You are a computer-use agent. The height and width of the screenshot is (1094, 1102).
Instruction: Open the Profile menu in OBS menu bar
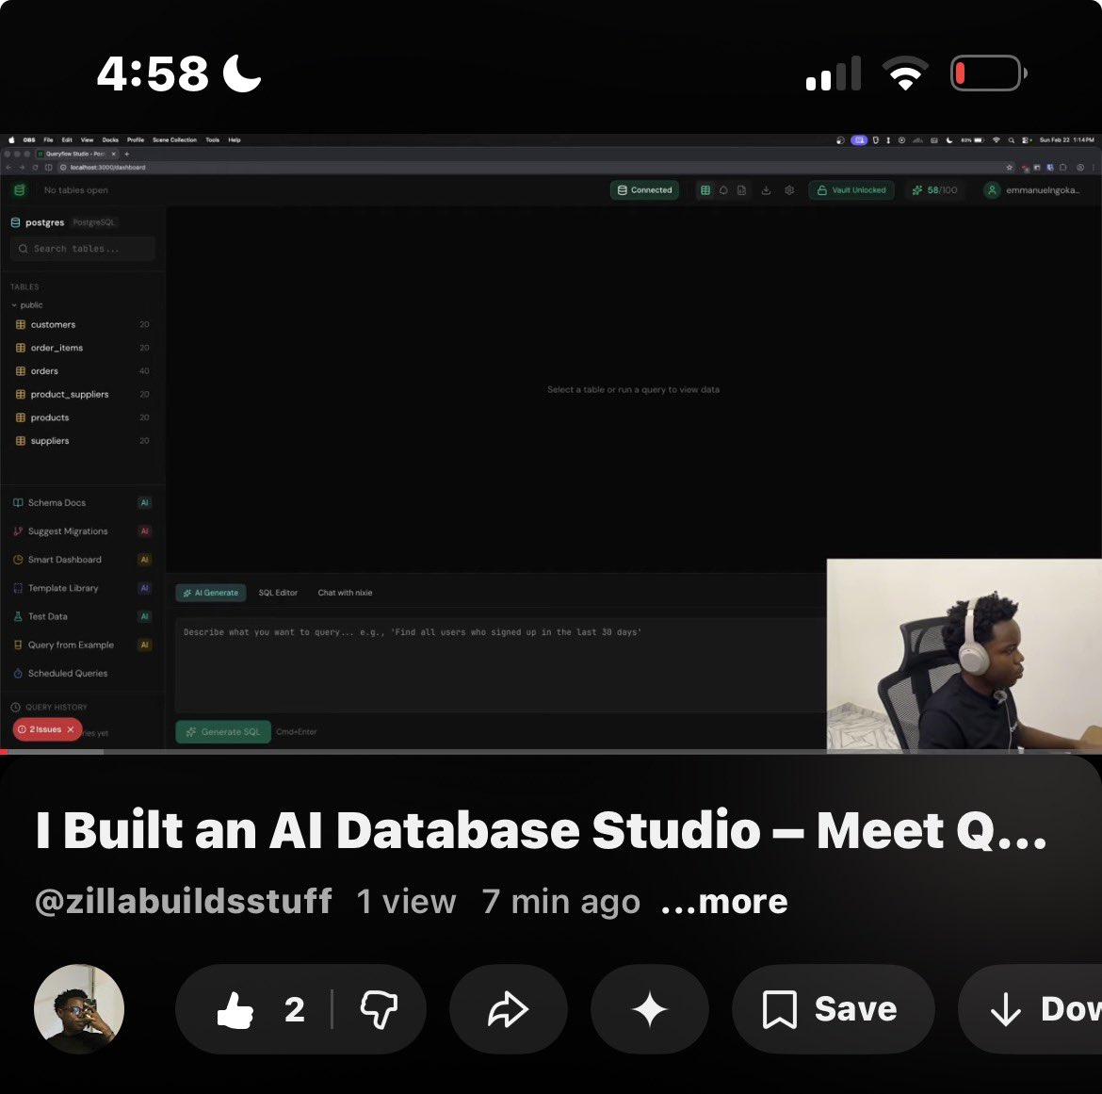[136, 139]
